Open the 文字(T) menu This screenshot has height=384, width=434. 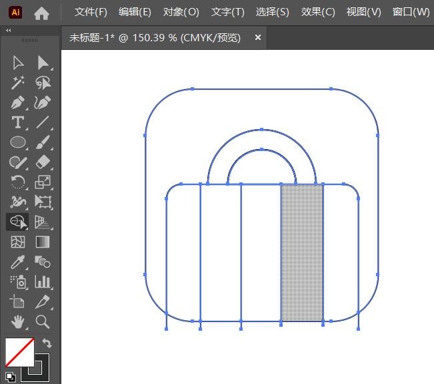coord(228,12)
